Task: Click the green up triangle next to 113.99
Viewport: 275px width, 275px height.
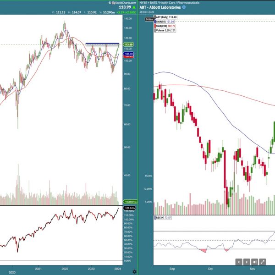Action: (x=134, y=7)
